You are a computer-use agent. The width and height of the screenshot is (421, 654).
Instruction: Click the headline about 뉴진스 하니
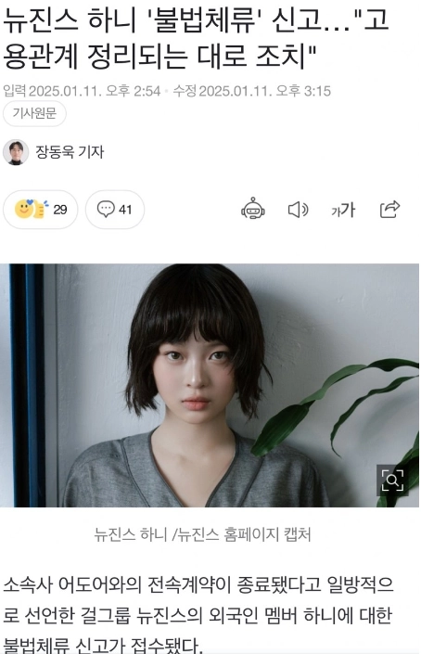(x=196, y=38)
